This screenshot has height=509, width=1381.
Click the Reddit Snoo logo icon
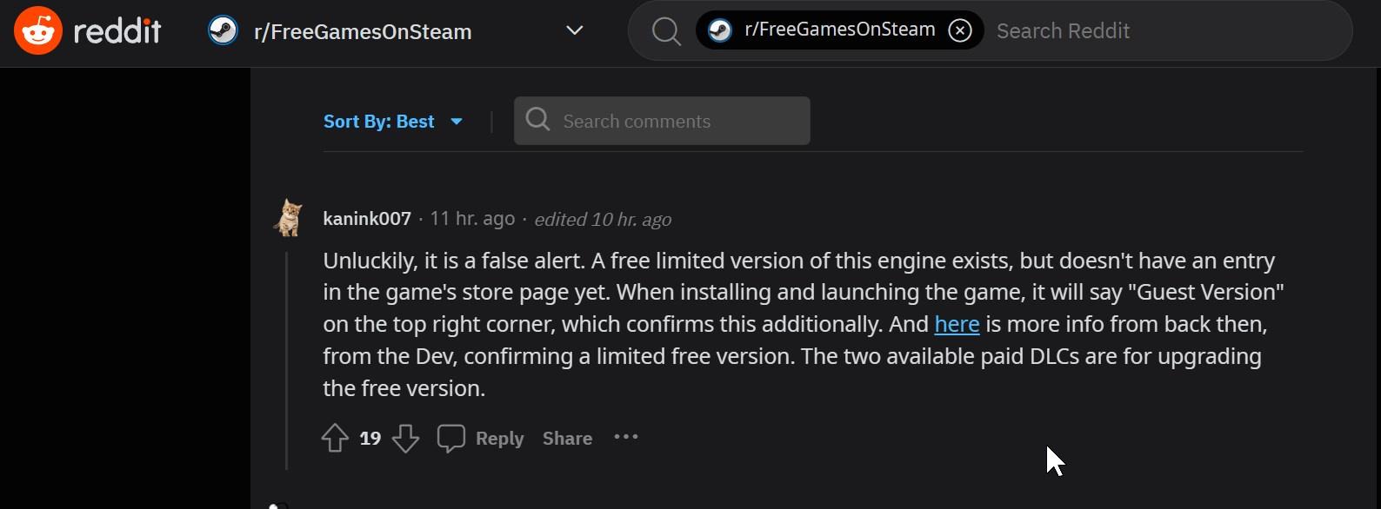38,31
